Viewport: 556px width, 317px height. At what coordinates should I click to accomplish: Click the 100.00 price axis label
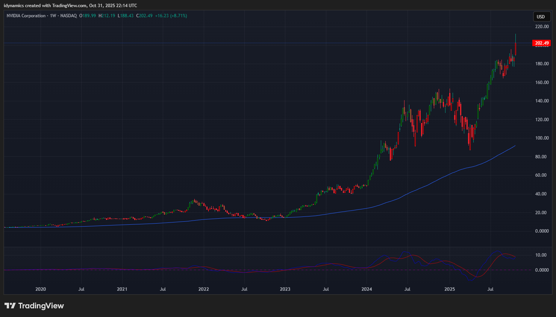pyautogui.click(x=542, y=138)
